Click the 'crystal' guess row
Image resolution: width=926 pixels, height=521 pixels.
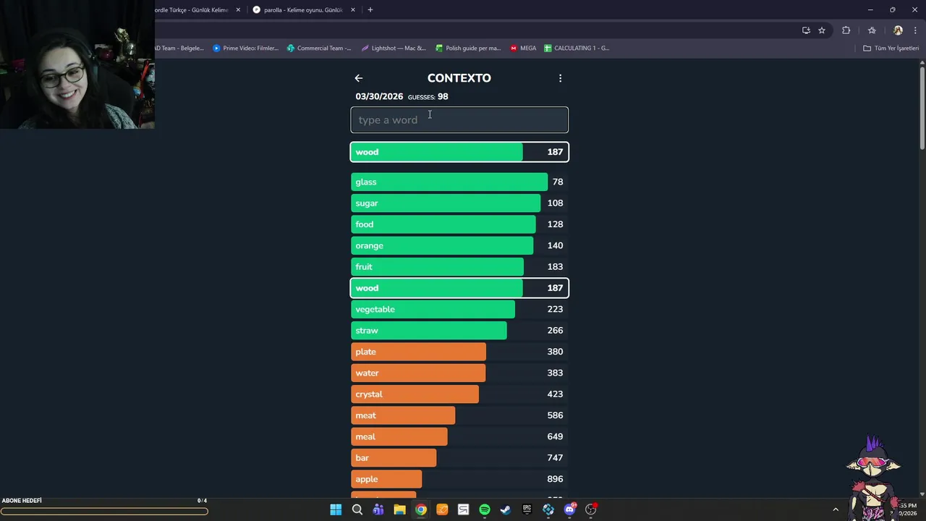(x=459, y=394)
